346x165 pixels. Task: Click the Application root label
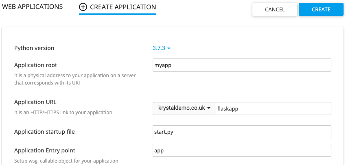pos(35,65)
